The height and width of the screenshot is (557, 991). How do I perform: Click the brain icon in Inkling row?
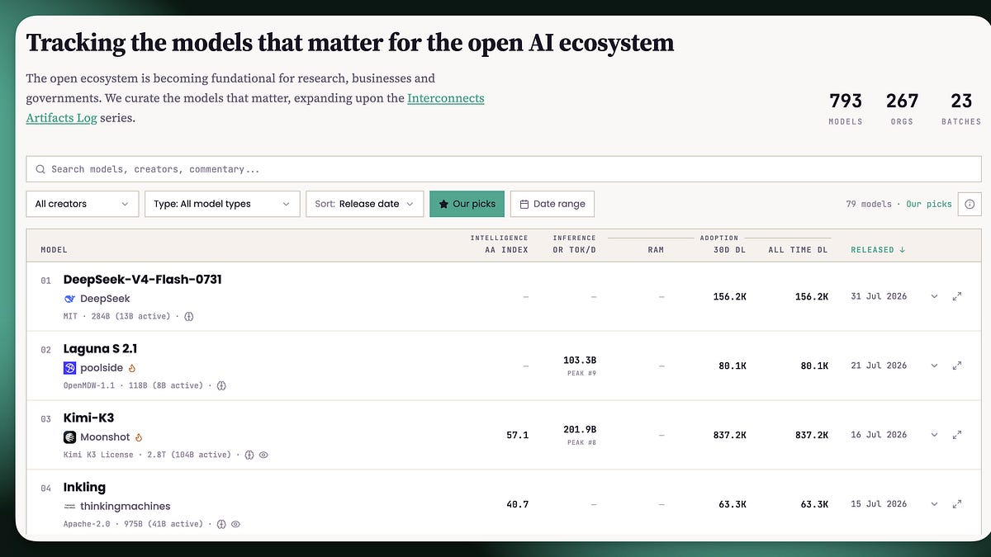[x=221, y=524]
